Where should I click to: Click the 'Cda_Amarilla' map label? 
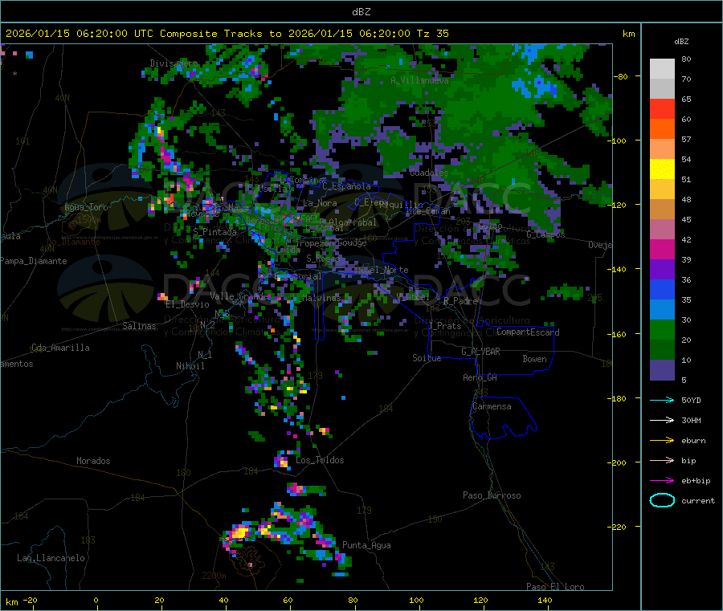pyautogui.click(x=60, y=348)
